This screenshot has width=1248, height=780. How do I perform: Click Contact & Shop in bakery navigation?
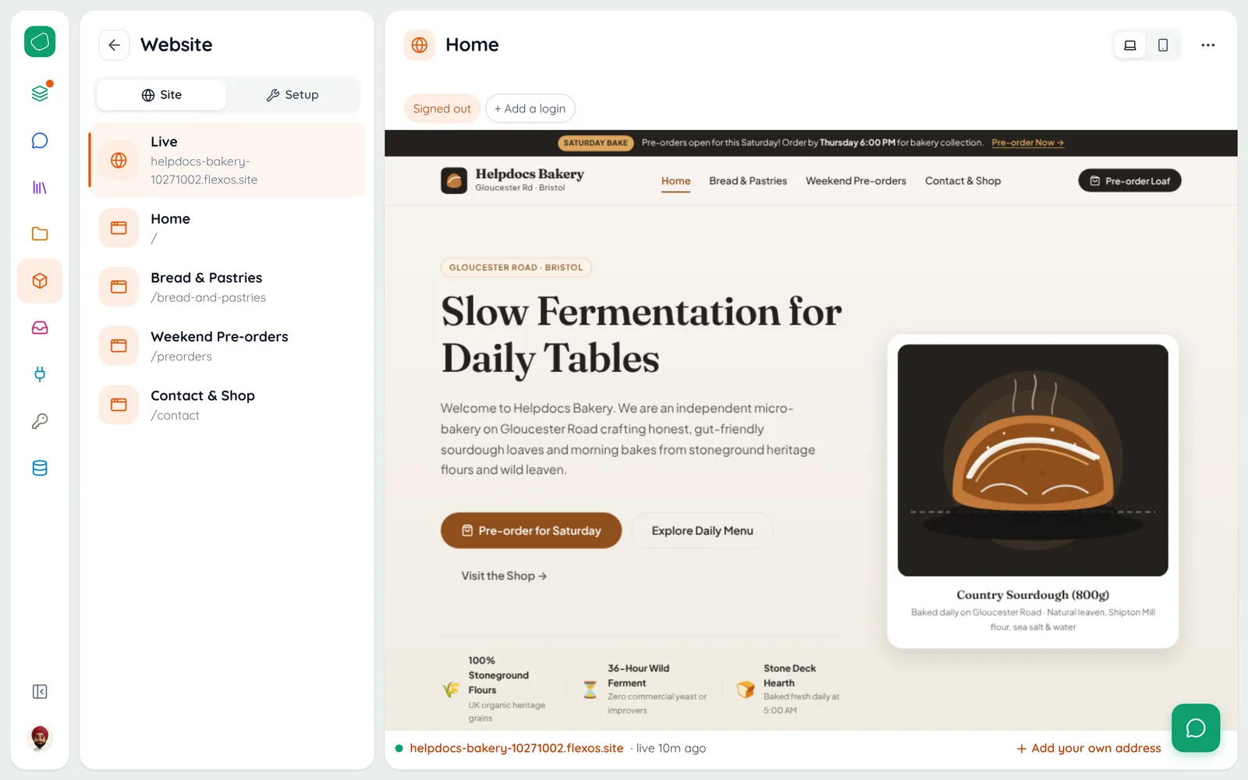point(963,181)
